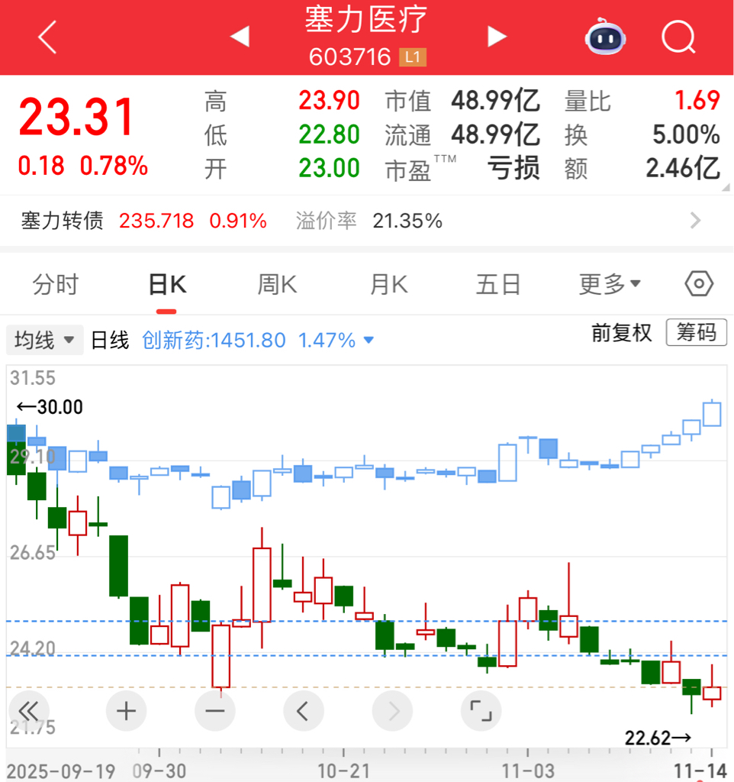The width and height of the screenshot is (734, 782).
Task: Tap the low price 22.80
Action: pyautogui.click(x=330, y=134)
